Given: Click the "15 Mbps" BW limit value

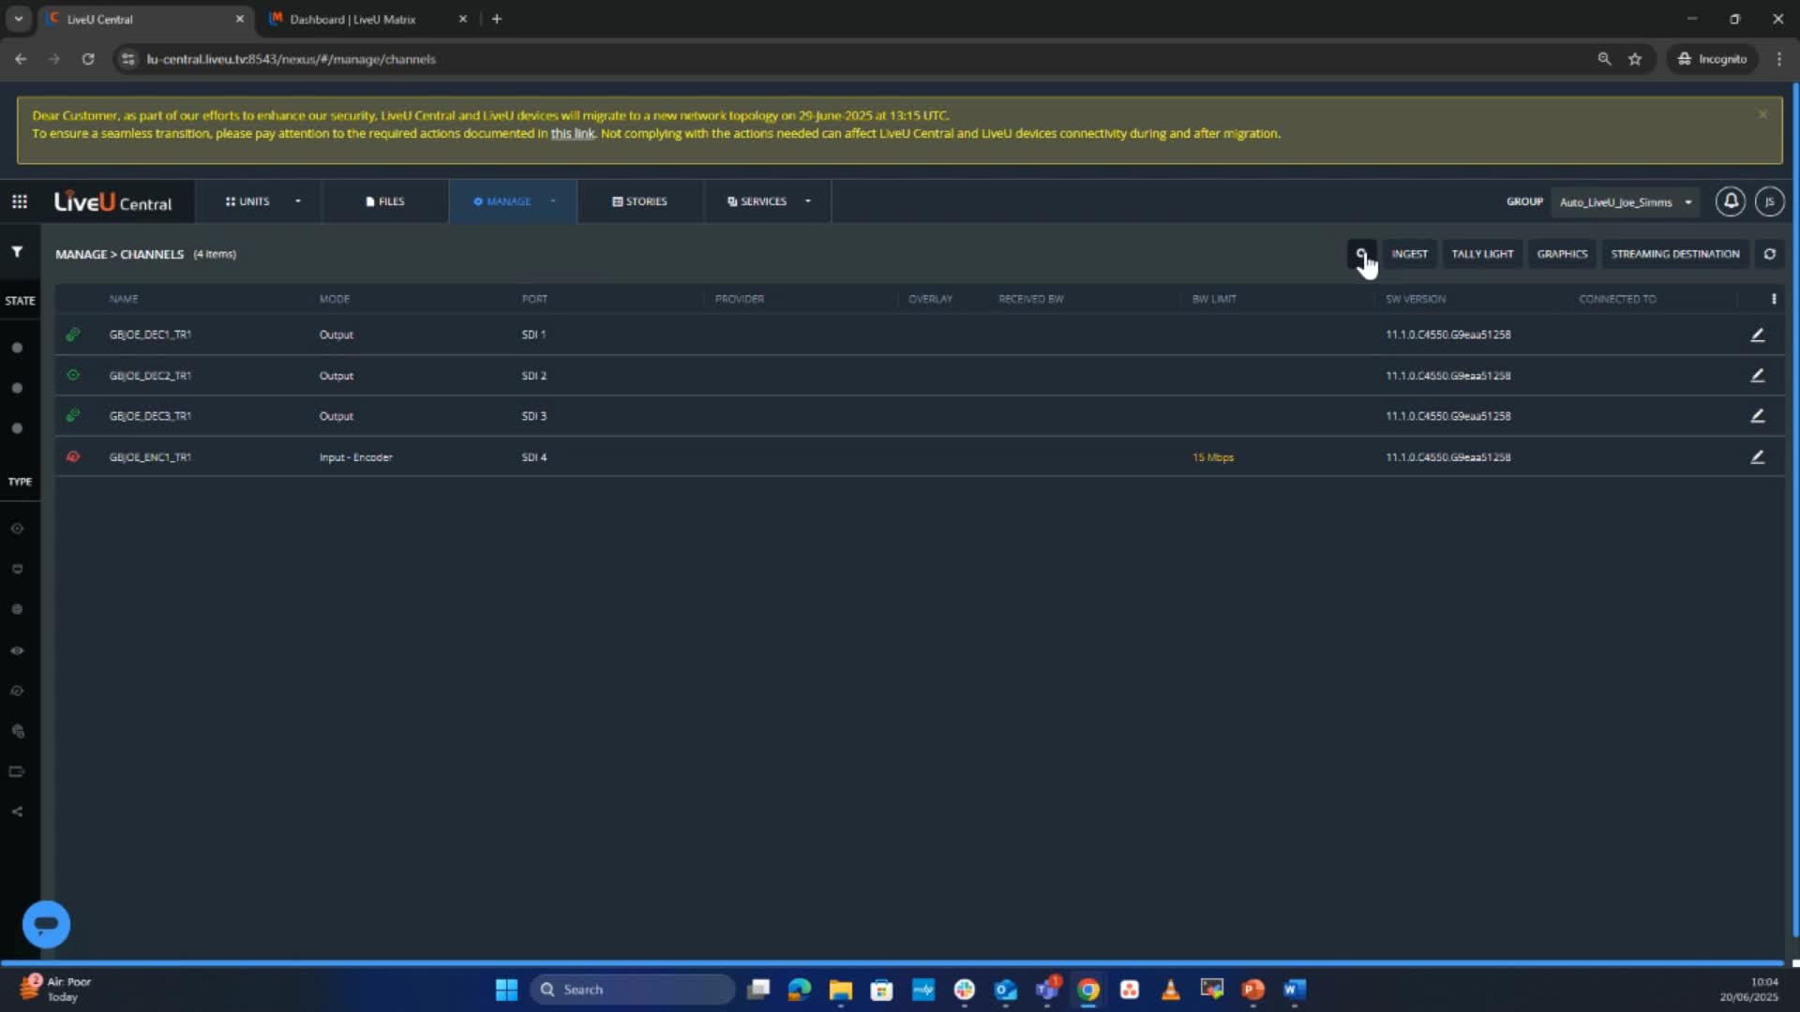Looking at the screenshot, I should [1213, 457].
